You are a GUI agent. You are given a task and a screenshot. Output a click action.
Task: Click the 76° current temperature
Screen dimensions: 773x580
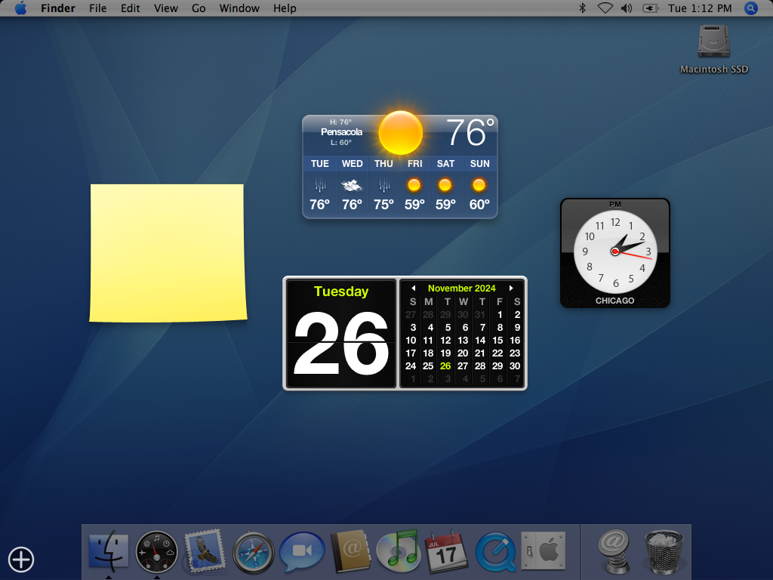(x=470, y=132)
